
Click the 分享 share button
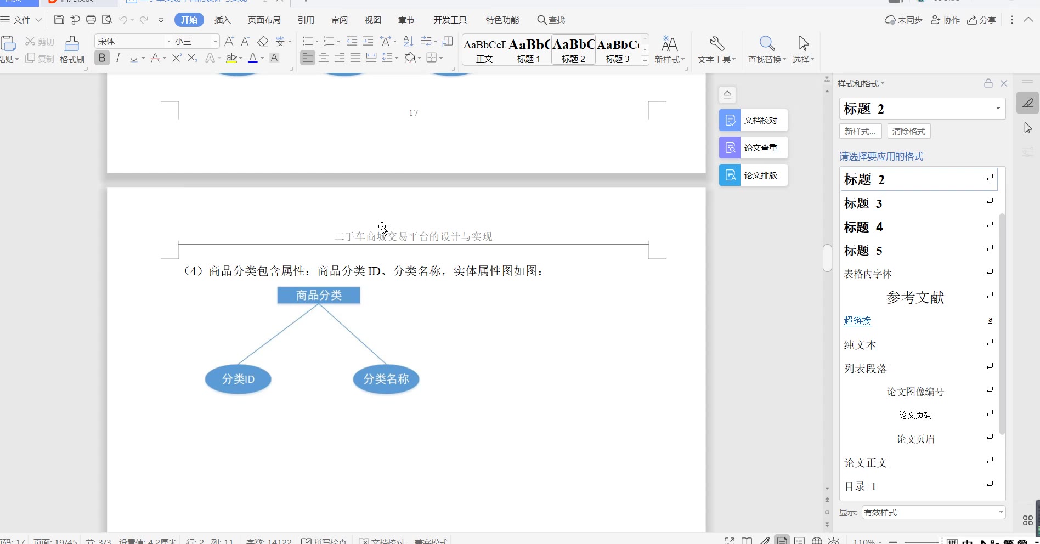pyautogui.click(x=982, y=20)
